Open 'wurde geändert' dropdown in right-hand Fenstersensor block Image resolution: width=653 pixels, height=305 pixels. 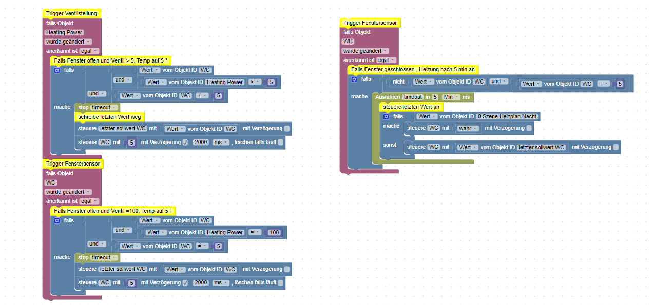(366, 51)
